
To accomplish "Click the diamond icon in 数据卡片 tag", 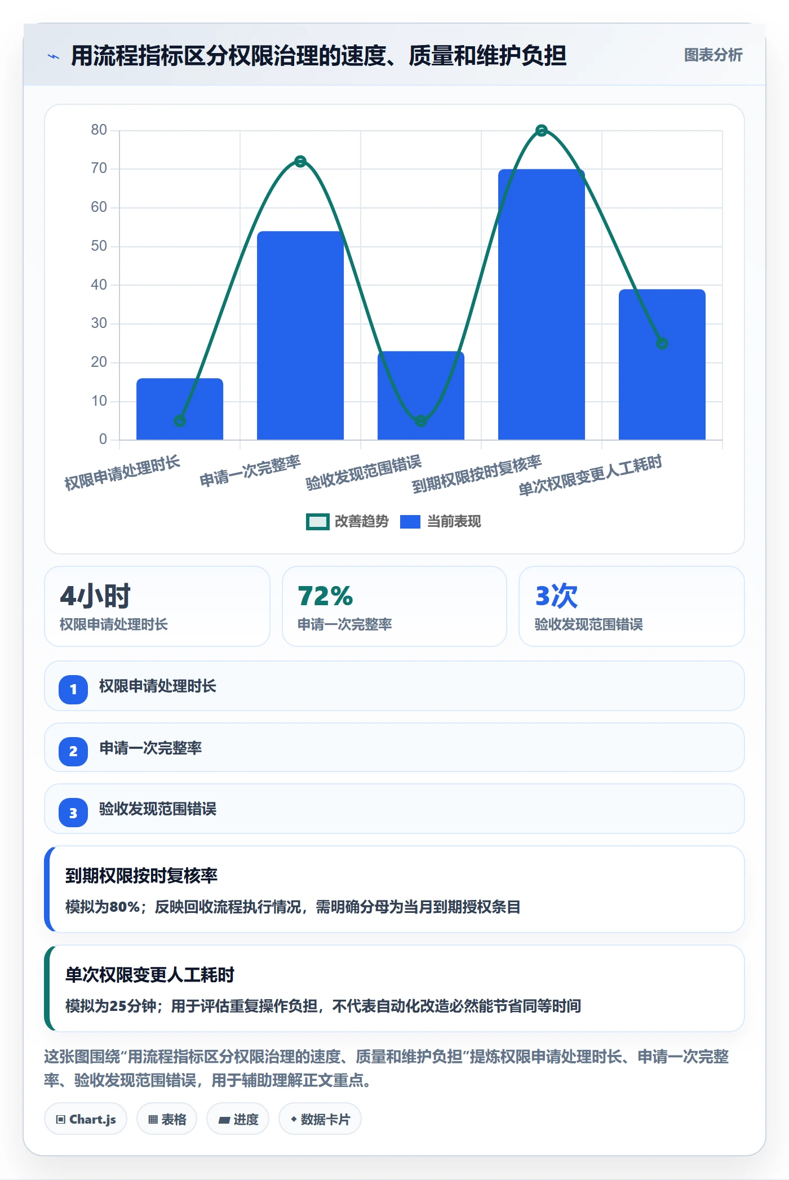I will 294,1119.
